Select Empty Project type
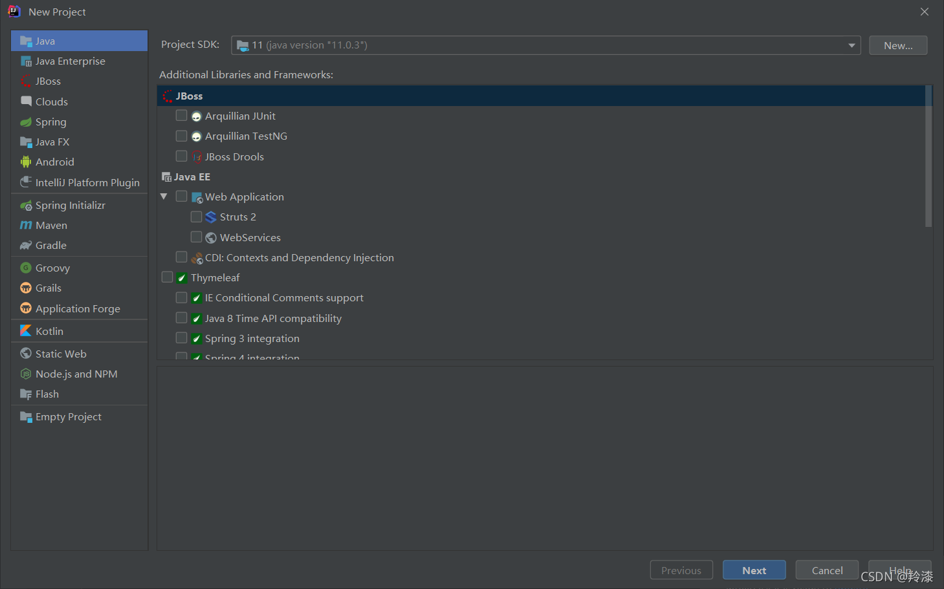 pyautogui.click(x=79, y=416)
